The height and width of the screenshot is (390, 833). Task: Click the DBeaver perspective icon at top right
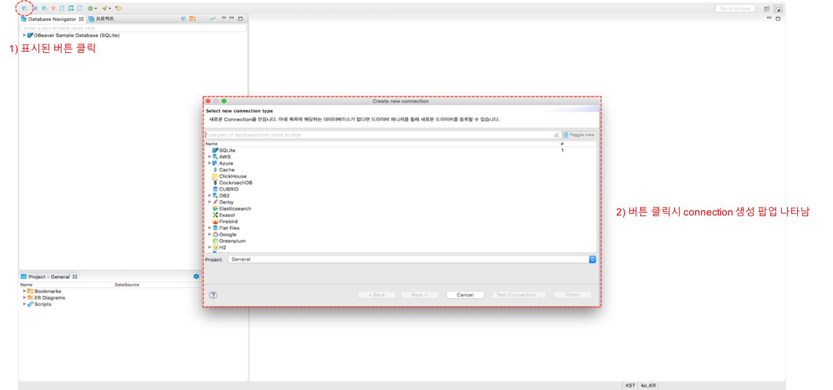point(778,9)
